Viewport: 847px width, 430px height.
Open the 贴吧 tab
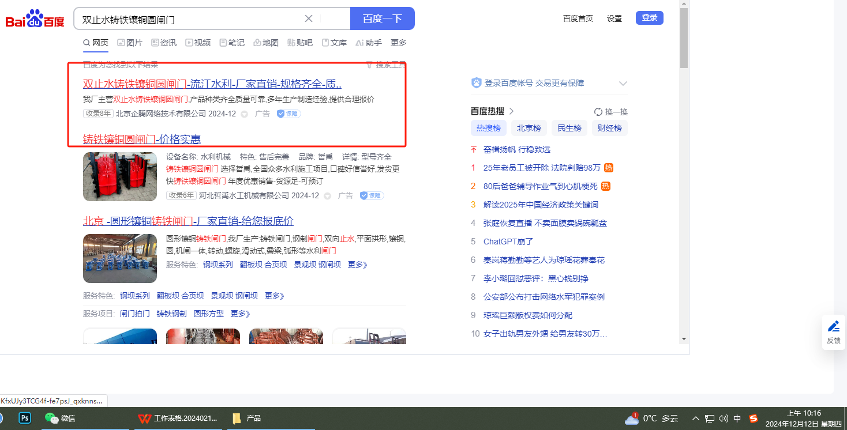tap(300, 43)
